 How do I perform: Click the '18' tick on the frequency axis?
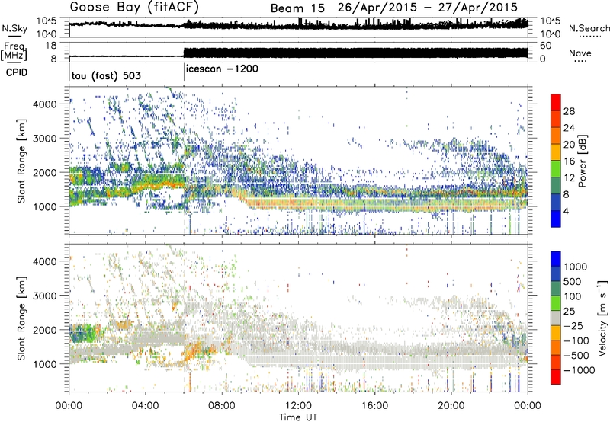(51, 46)
